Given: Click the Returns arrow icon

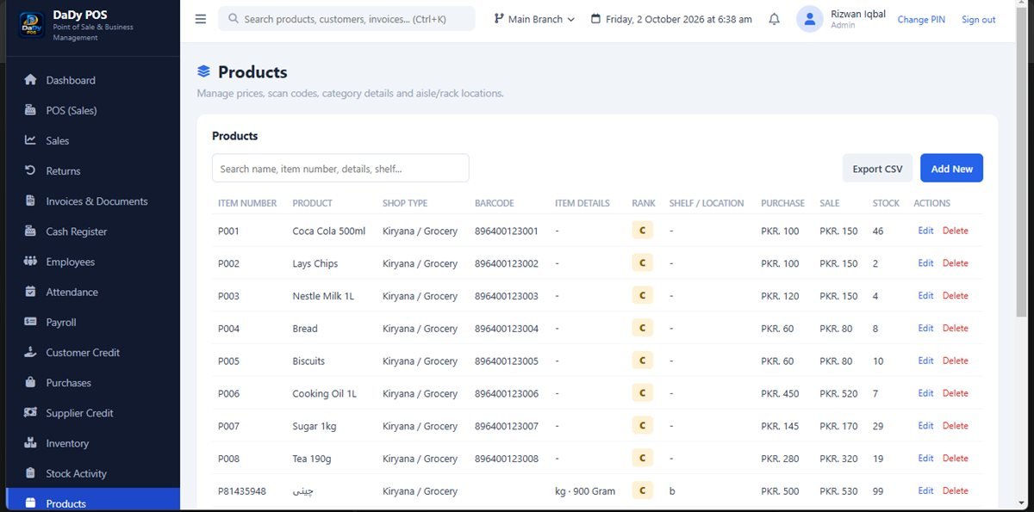Looking at the screenshot, I should (x=30, y=170).
